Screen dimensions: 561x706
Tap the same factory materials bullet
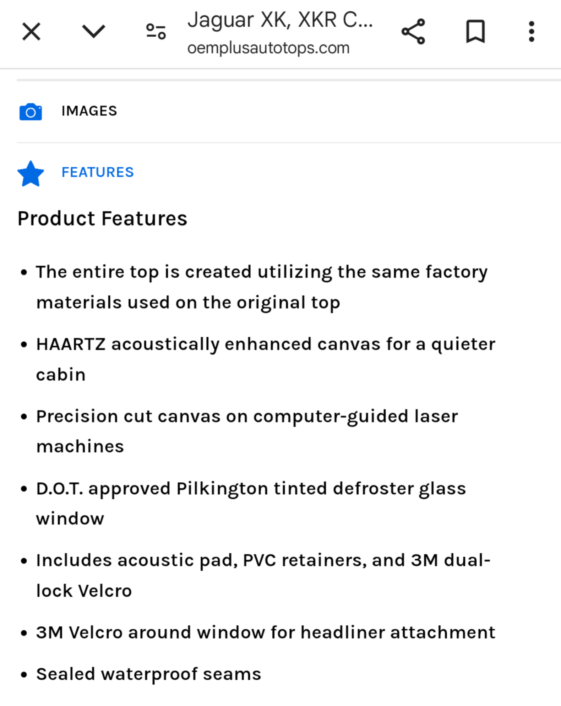pos(261,272)
